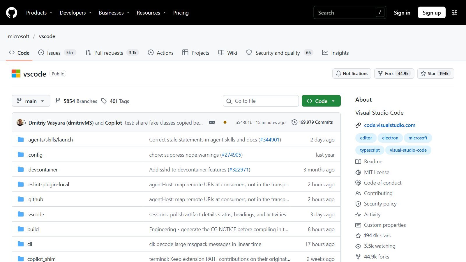Viewport: 466px width, 262px height.
Task: Open pull request #274905 link
Action: [x=232, y=155]
